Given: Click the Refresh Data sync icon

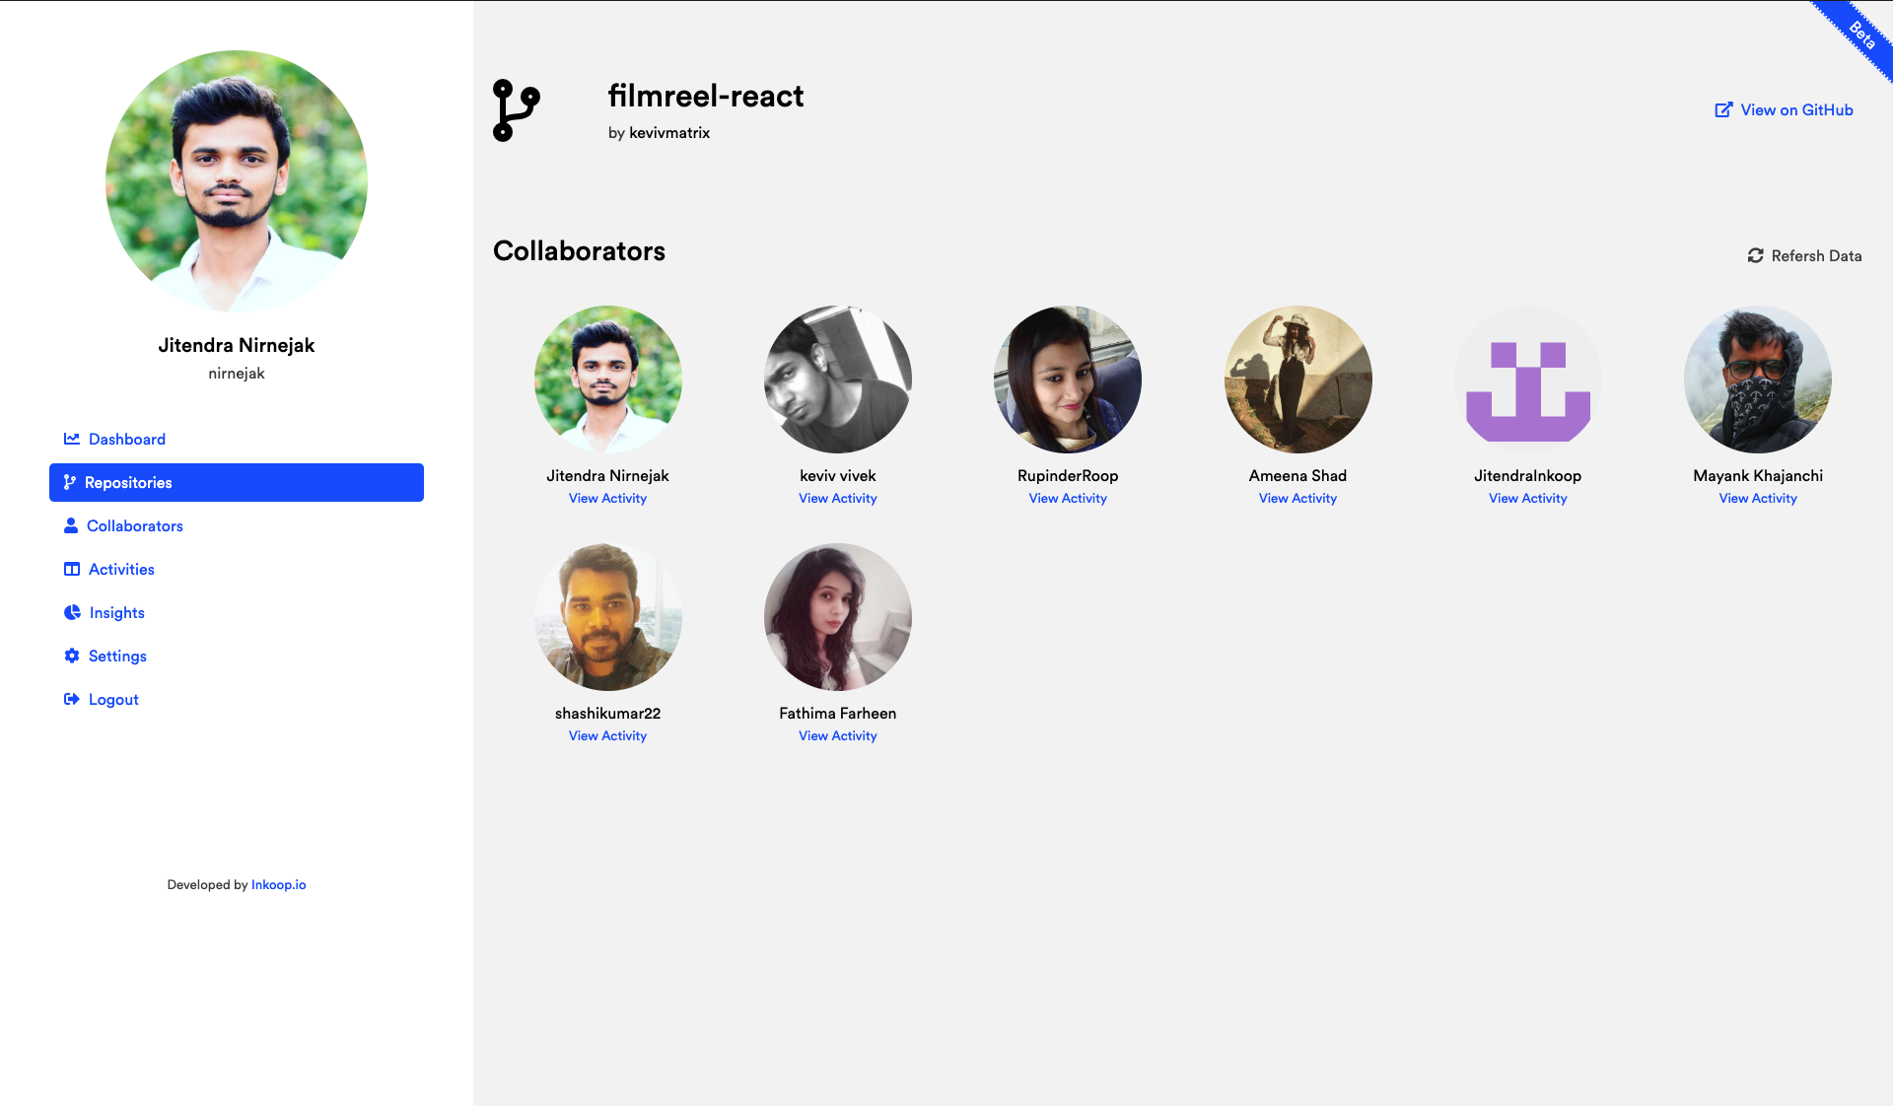Looking at the screenshot, I should point(1755,255).
